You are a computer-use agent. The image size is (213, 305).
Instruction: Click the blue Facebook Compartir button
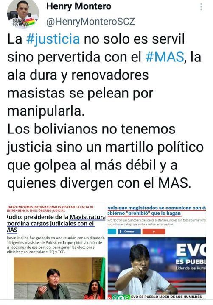[x=129, y=231]
